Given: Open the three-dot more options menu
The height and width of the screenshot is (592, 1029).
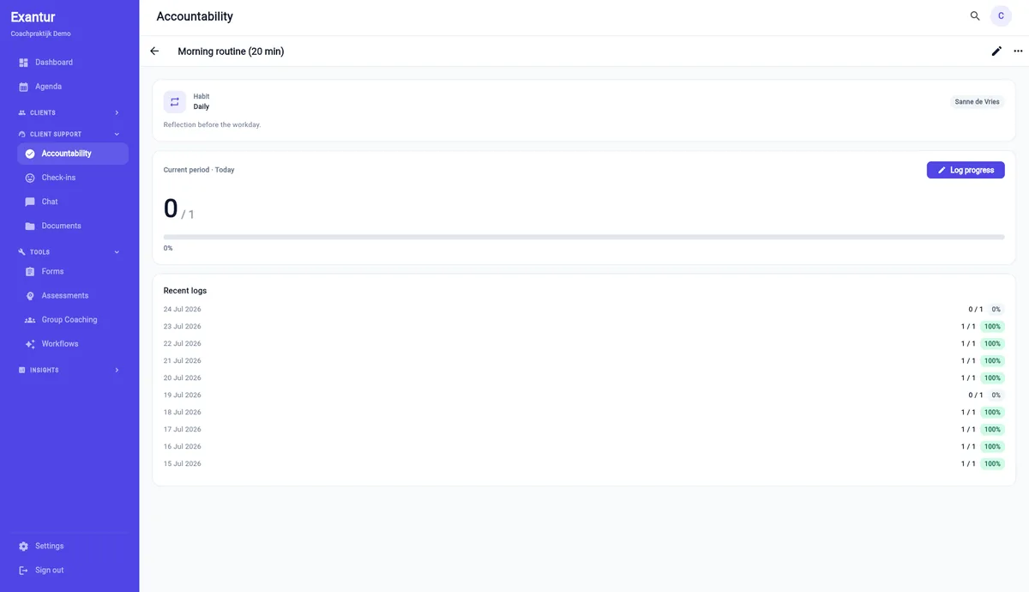Looking at the screenshot, I should click(1018, 51).
